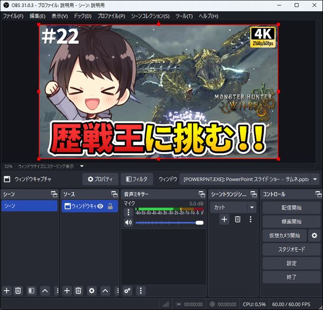
Task: Select the シーン item in scenes list
Action: click(x=30, y=206)
